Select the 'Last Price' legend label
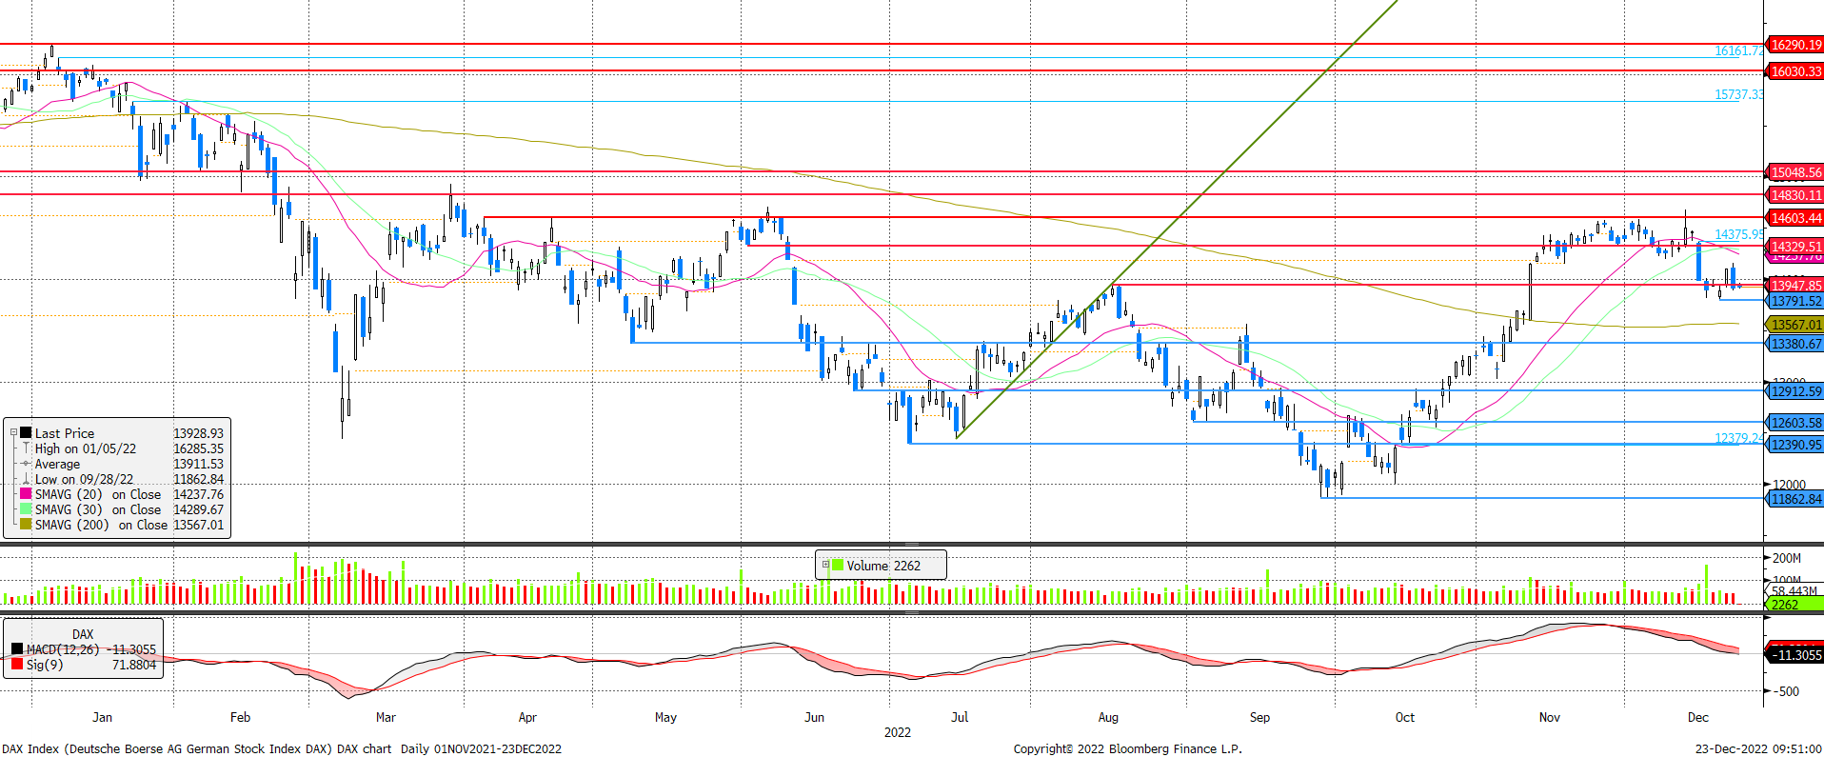1824x757 pixels. 65,432
